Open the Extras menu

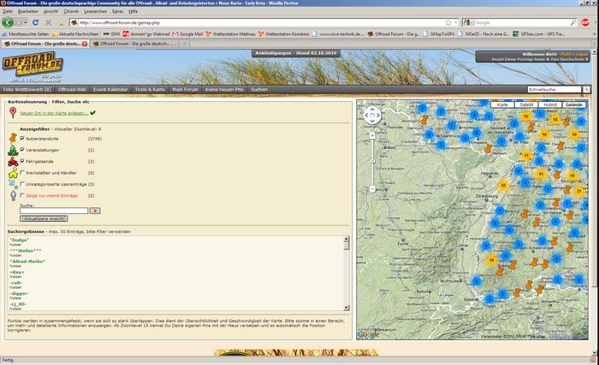point(118,11)
